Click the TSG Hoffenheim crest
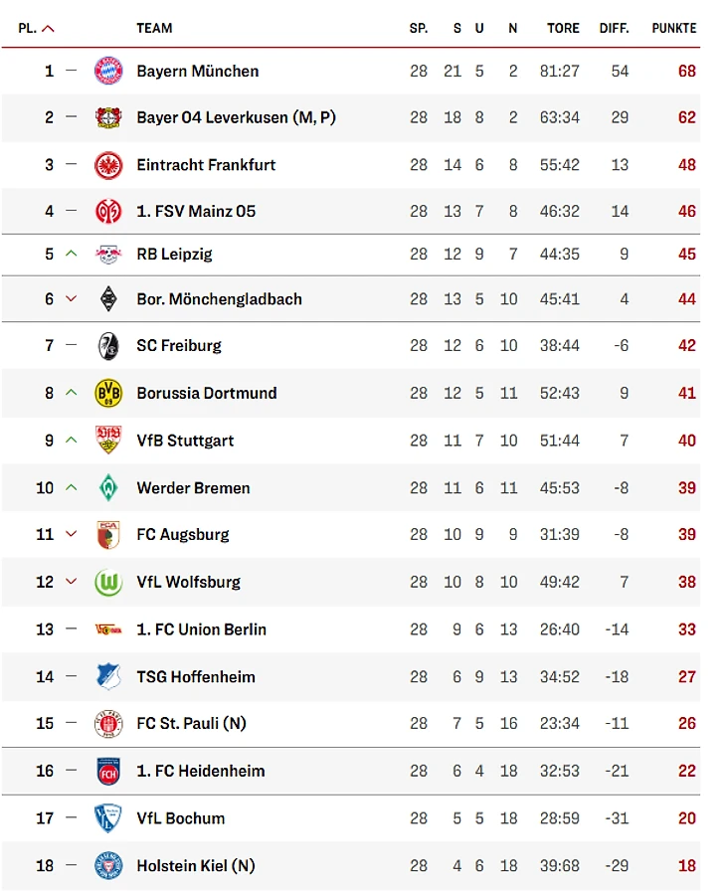 (108, 676)
